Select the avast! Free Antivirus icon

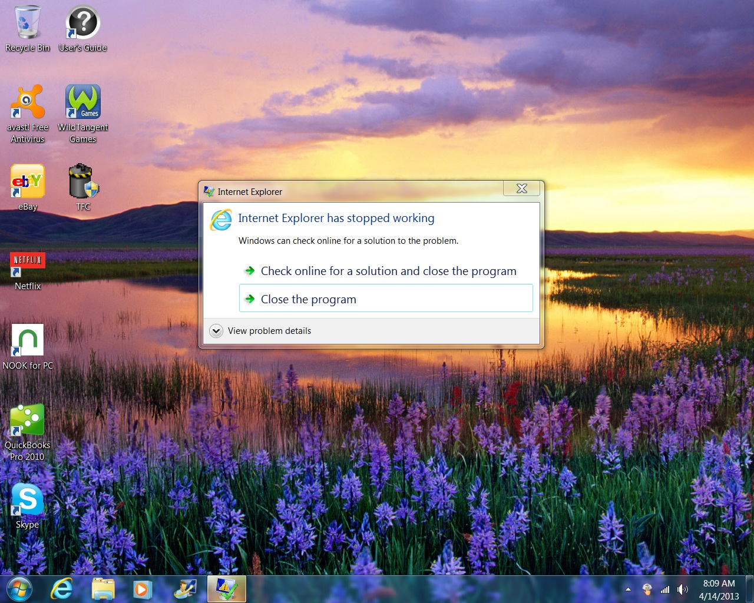pos(28,114)
